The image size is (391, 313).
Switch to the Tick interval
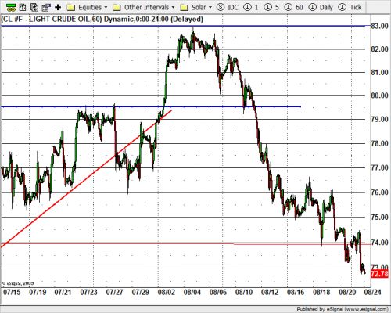click(x=350, y=7)
